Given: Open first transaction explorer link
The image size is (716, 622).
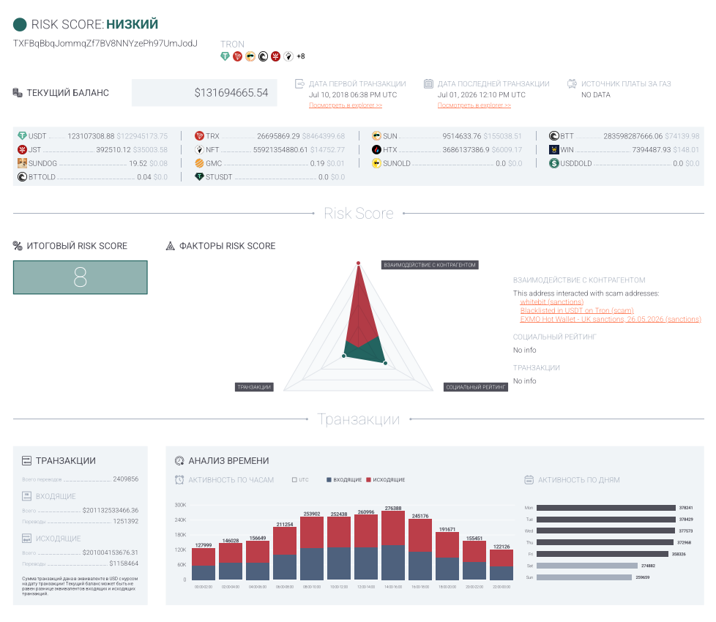Looking at the screenshot, I should 346,105.
